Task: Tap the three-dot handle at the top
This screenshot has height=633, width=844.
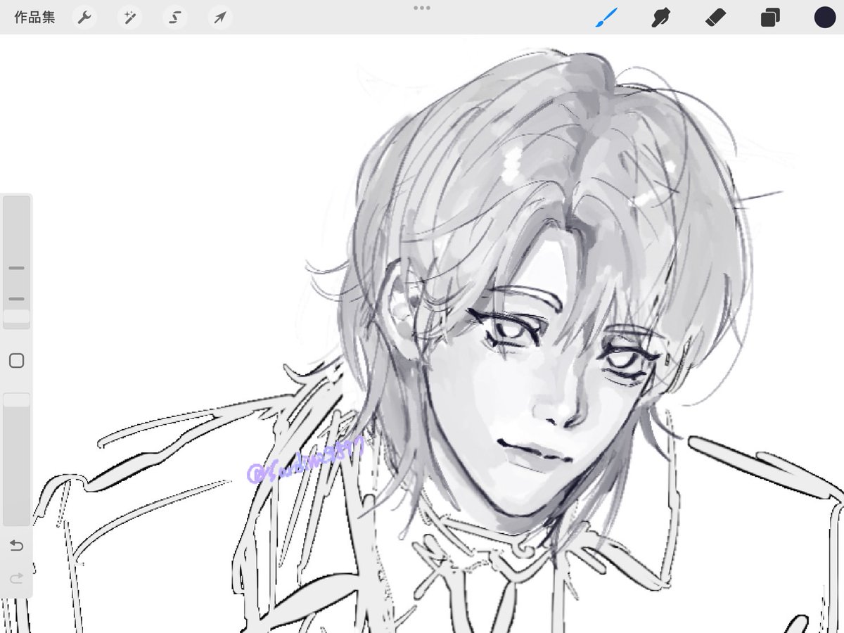Action: tap(422, 8)
